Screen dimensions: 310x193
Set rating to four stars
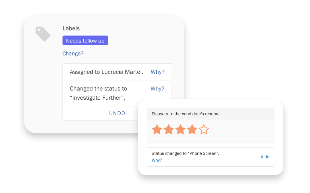click(192, 130)
